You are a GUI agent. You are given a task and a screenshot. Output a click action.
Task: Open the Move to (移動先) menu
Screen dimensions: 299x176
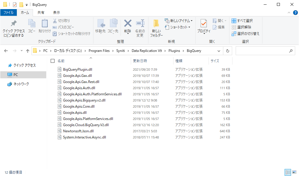point(100,27)
